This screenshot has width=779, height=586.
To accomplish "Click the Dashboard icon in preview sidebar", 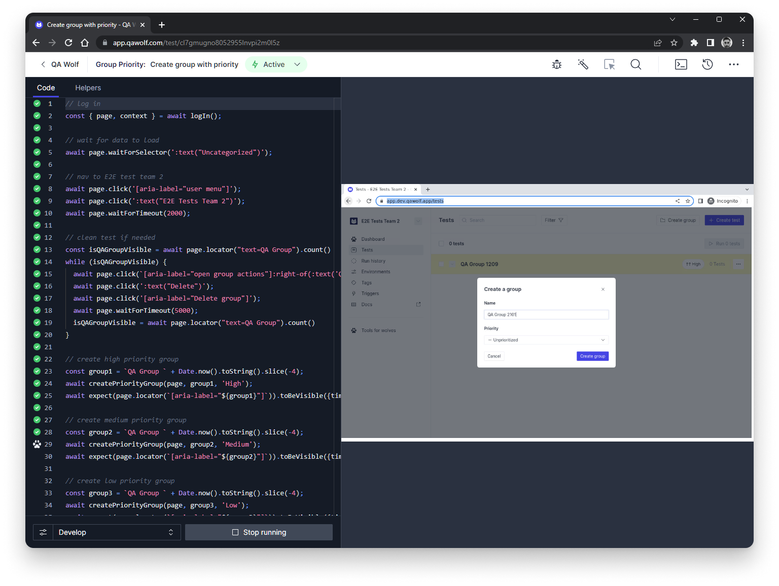I will tap(354, 239).
